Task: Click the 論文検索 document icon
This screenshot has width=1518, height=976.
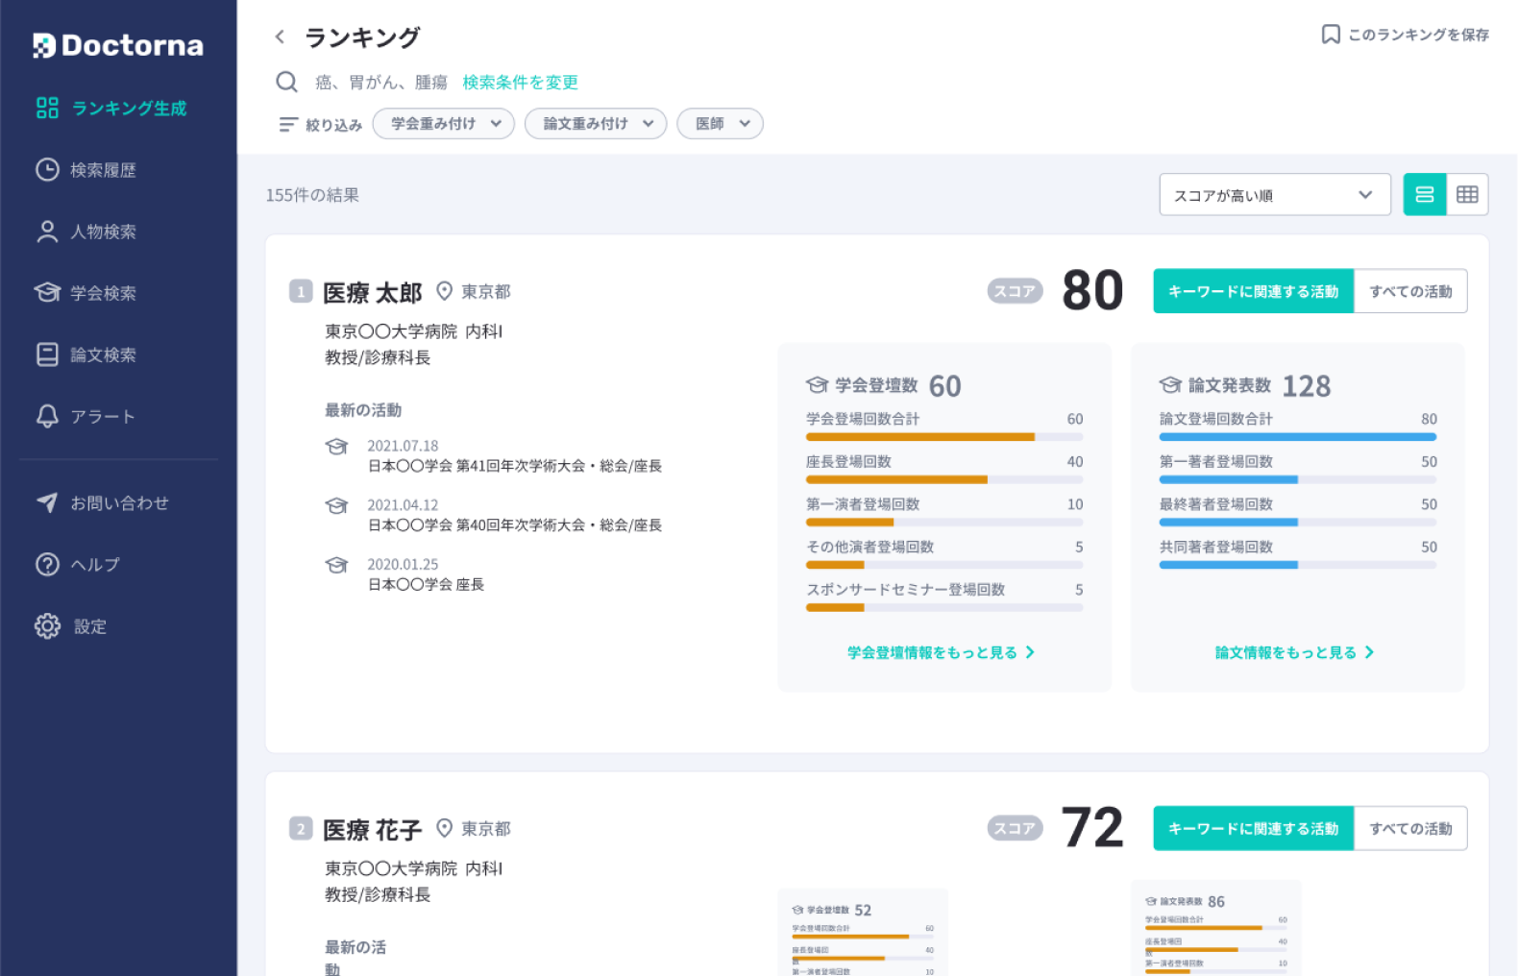Action: point(47,354)
